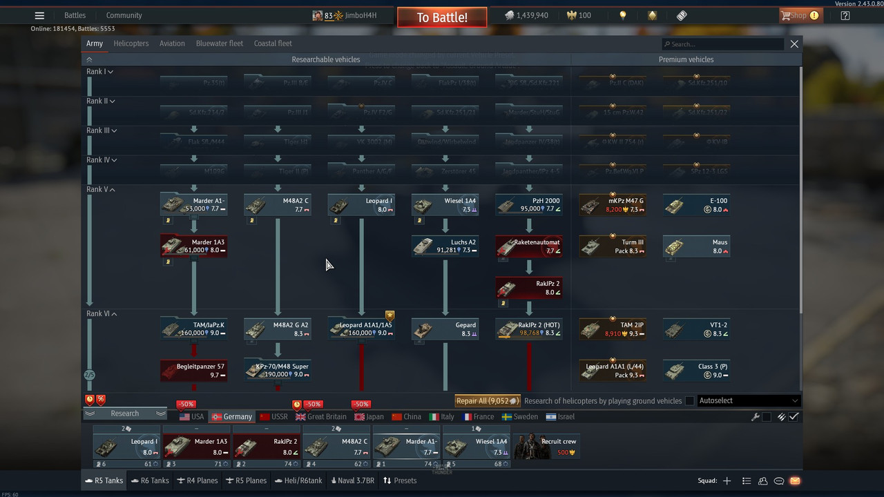
Task: Open the help question mark icon
Action: 845,15
